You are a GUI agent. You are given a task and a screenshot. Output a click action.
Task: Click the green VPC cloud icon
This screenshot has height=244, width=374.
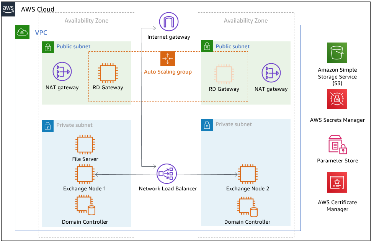[22, 32]
